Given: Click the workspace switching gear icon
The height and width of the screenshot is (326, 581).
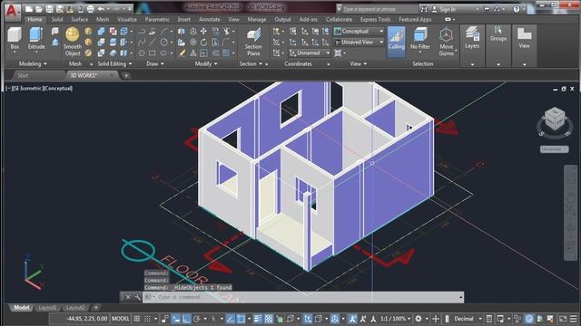Looking at the screenshot, I should (x=419, y=319).
